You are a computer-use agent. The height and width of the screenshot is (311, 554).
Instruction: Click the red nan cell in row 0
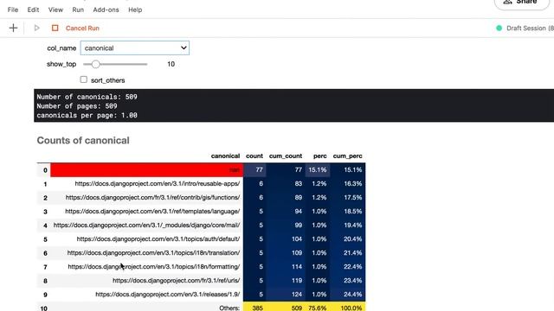[146, 170]
